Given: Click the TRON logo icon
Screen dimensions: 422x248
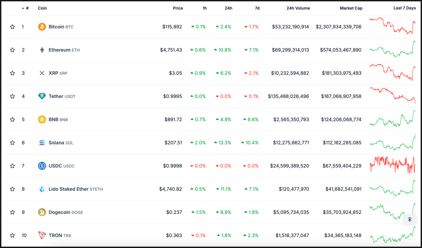Looking at the screenshot, I should click(42, 235).
